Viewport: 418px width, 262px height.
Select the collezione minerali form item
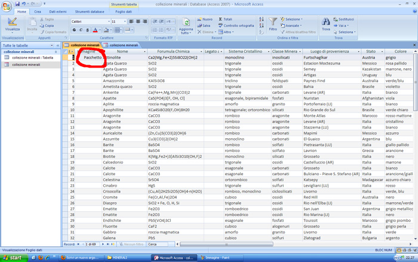point(30,65)
